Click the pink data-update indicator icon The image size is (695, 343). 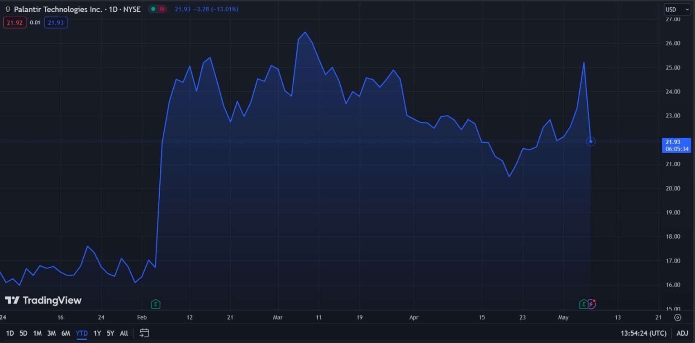162,9
